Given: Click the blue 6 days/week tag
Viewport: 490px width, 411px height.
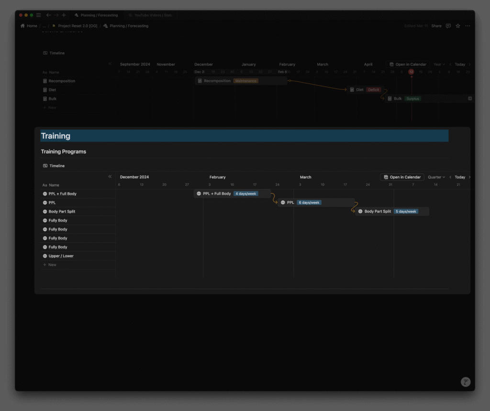Looking at the screenshot, I should 309,203.
